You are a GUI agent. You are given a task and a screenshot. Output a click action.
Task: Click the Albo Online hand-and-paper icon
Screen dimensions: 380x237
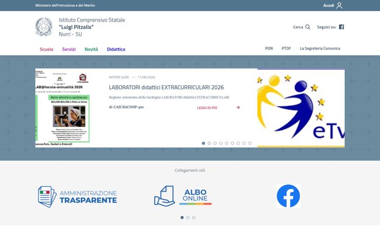click(x=165, y=196)
